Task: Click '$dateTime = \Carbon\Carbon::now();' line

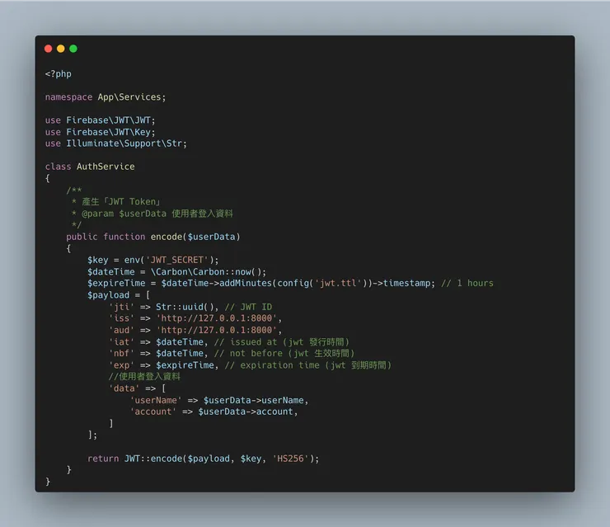Action: [176, 271]
